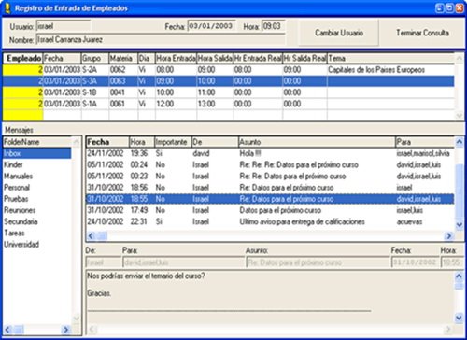This screenshot has width=467, height=340.
Task: Maximize the Registro de Entrada window
Action: pos(449,8)
